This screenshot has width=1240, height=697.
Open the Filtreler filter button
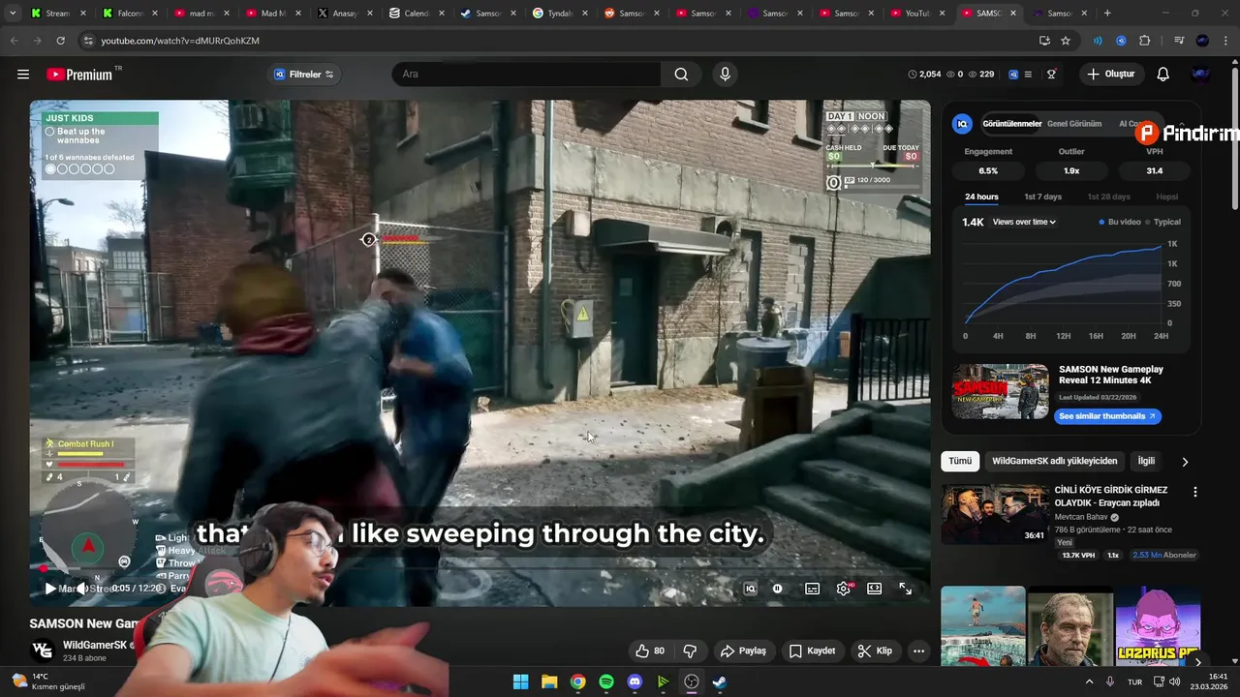tap(303, 75)
